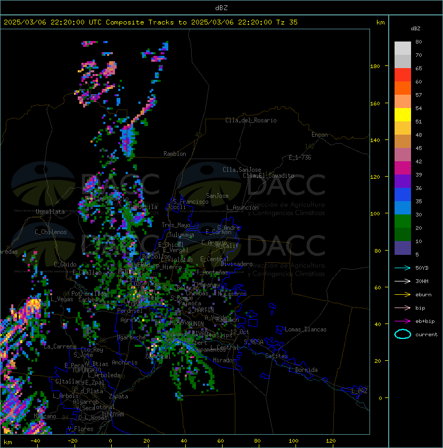Screen dimensions: 443x448
Task: Click the 'Encon' place label
Action: pyautogui.click(x=319, y=135)
